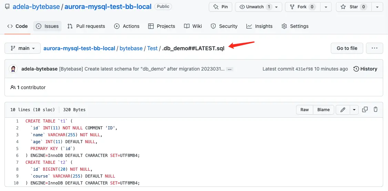This screenshot has height=191, width=388.
Task: Open aurora-mysql-test-bb-local repository title link
Action: click(108, 7)
